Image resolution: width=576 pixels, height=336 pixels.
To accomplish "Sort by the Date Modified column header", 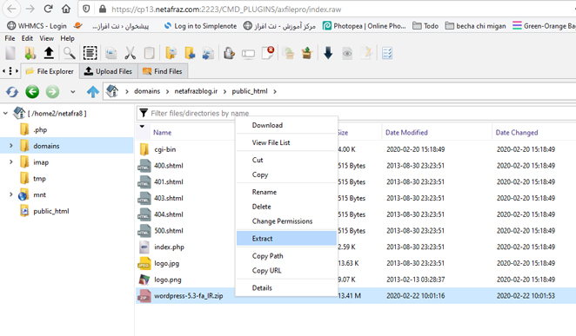I will point(406,133).
